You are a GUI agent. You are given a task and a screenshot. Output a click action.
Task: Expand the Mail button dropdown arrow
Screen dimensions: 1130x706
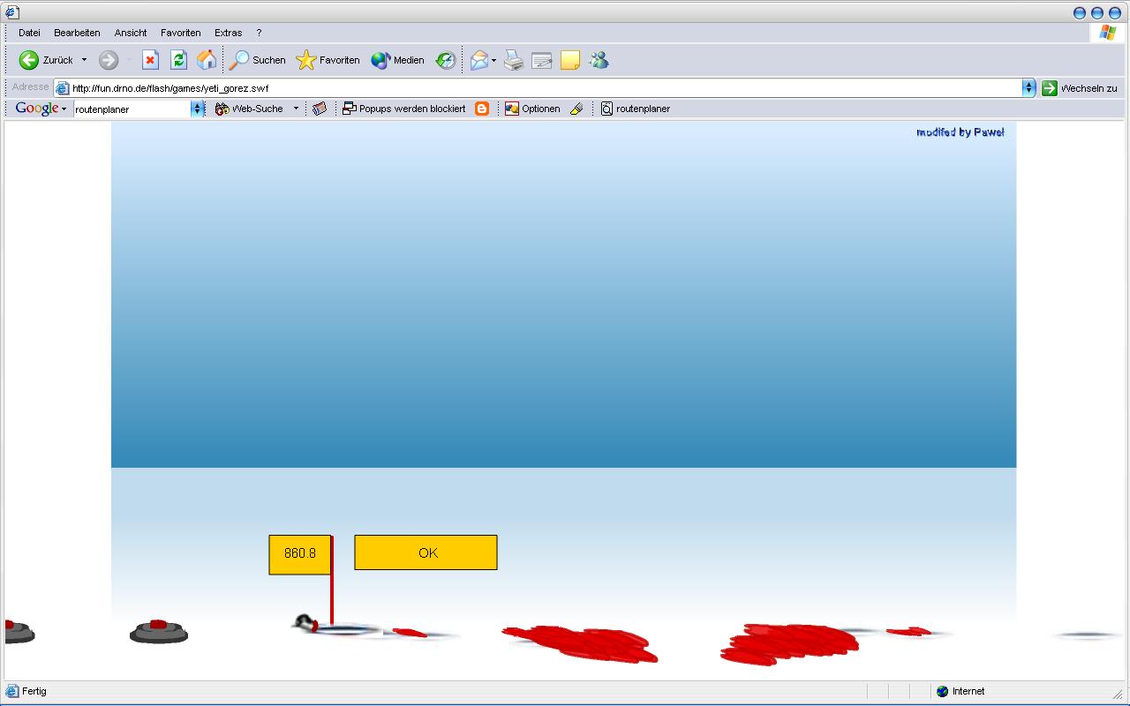pyautogui.click(x=493, y=60)
